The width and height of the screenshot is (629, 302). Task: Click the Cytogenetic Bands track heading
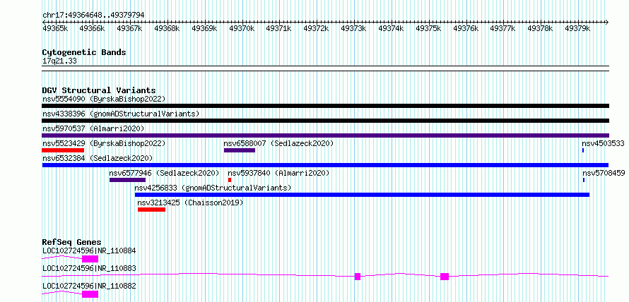coord(84,52)
